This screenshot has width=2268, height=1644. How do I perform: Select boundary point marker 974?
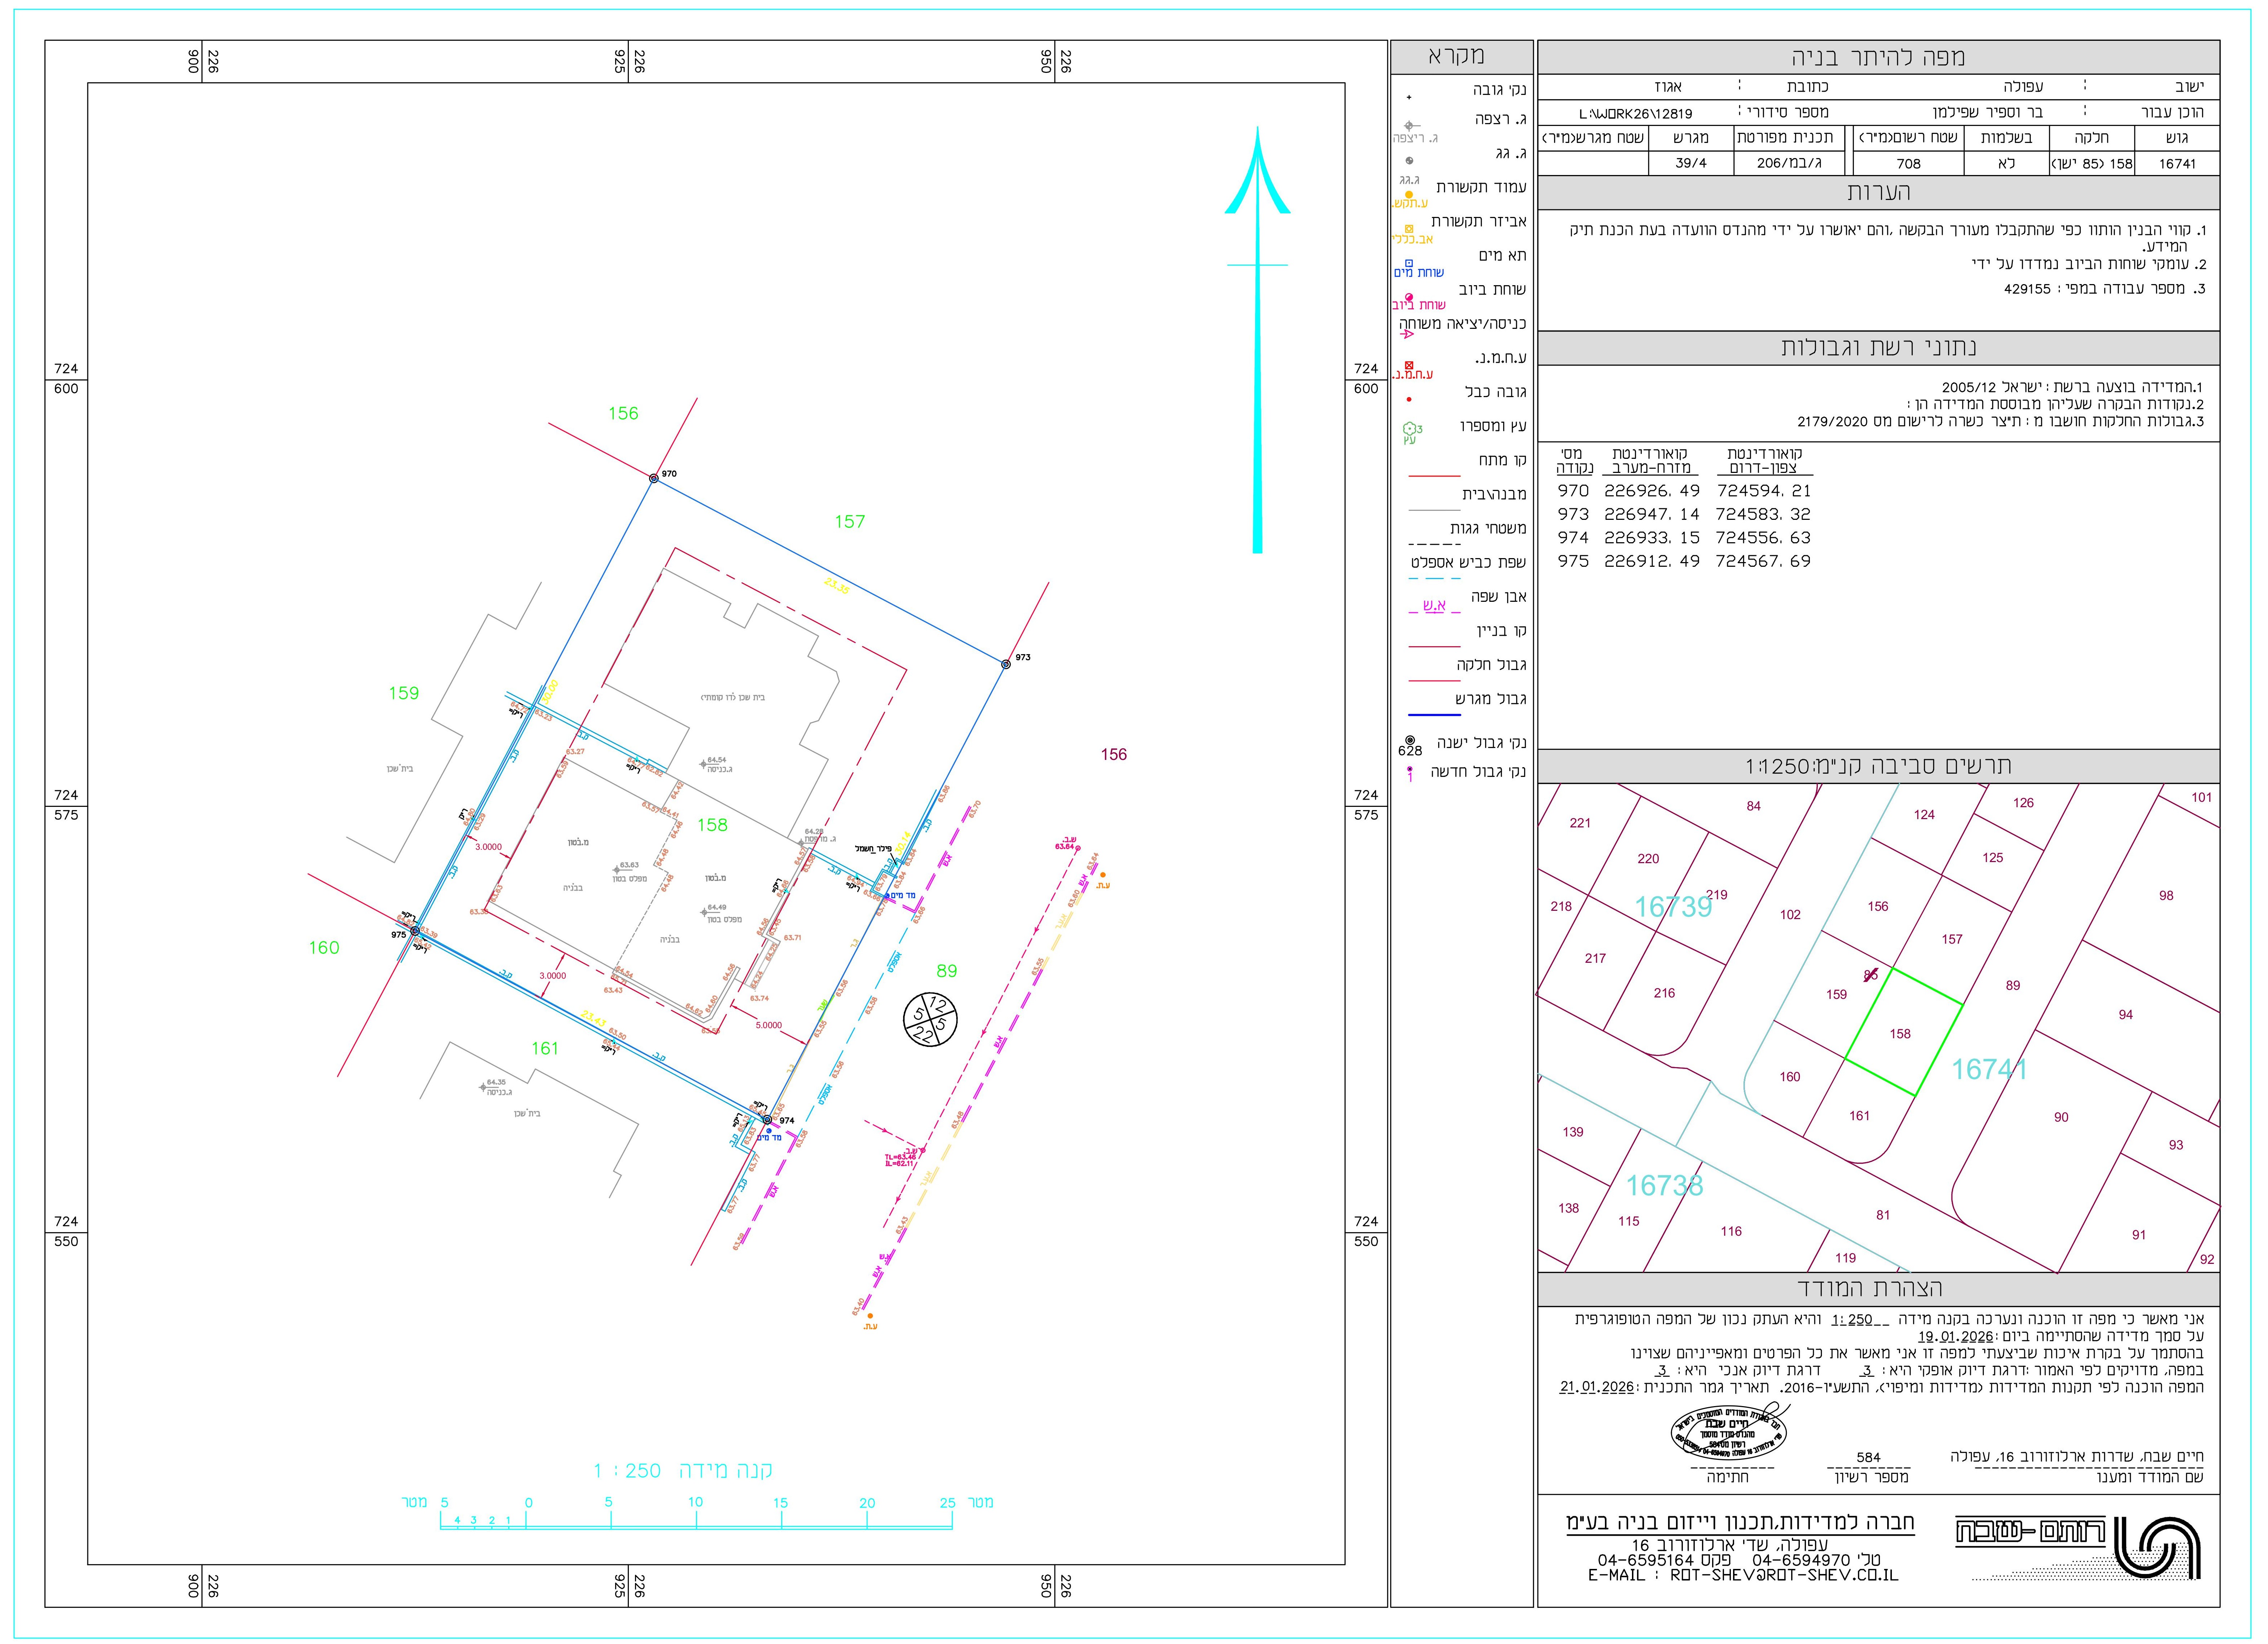point(767,1120)
